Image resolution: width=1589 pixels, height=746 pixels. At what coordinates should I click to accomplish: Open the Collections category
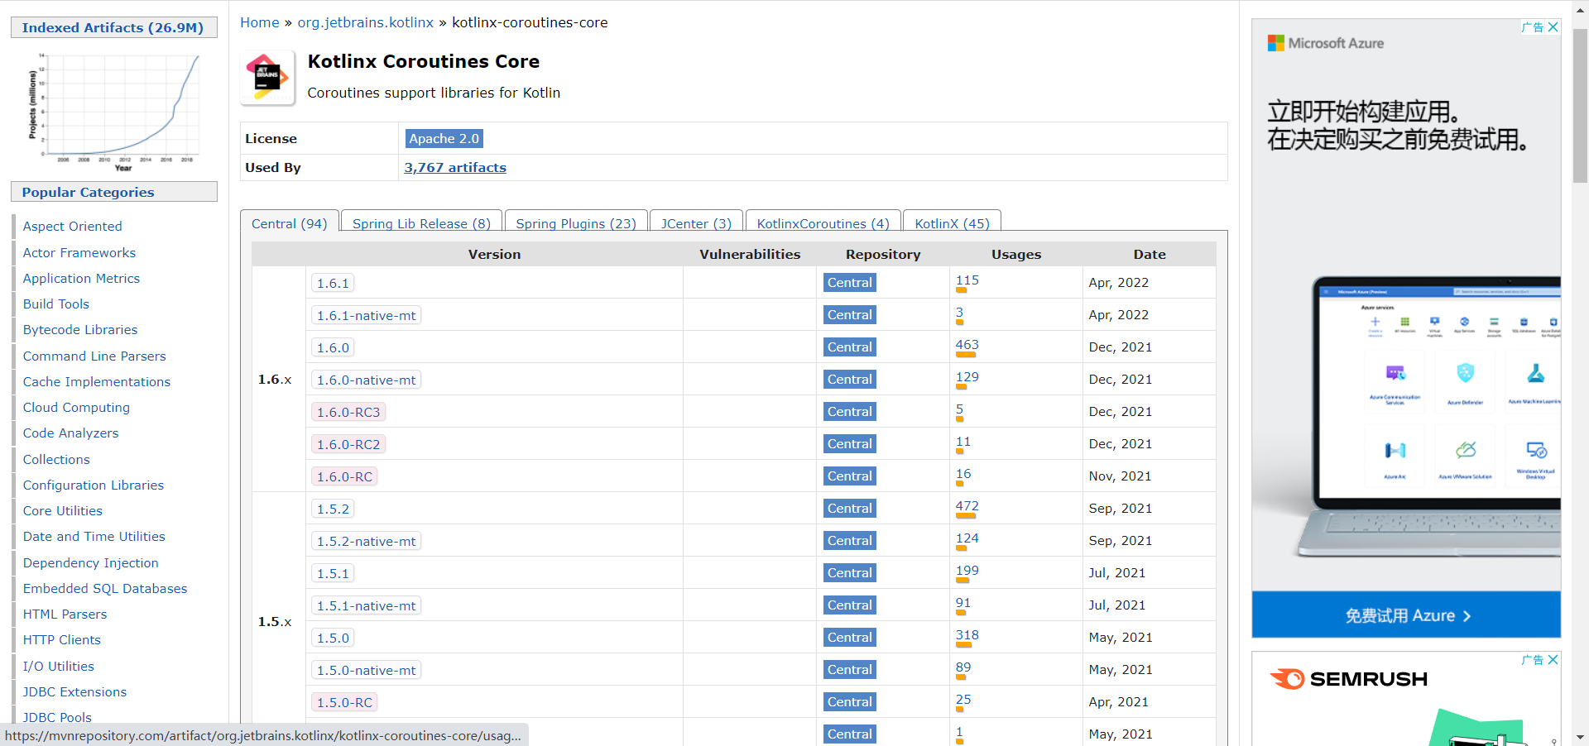pyautogui.click(x=56, y=460)
